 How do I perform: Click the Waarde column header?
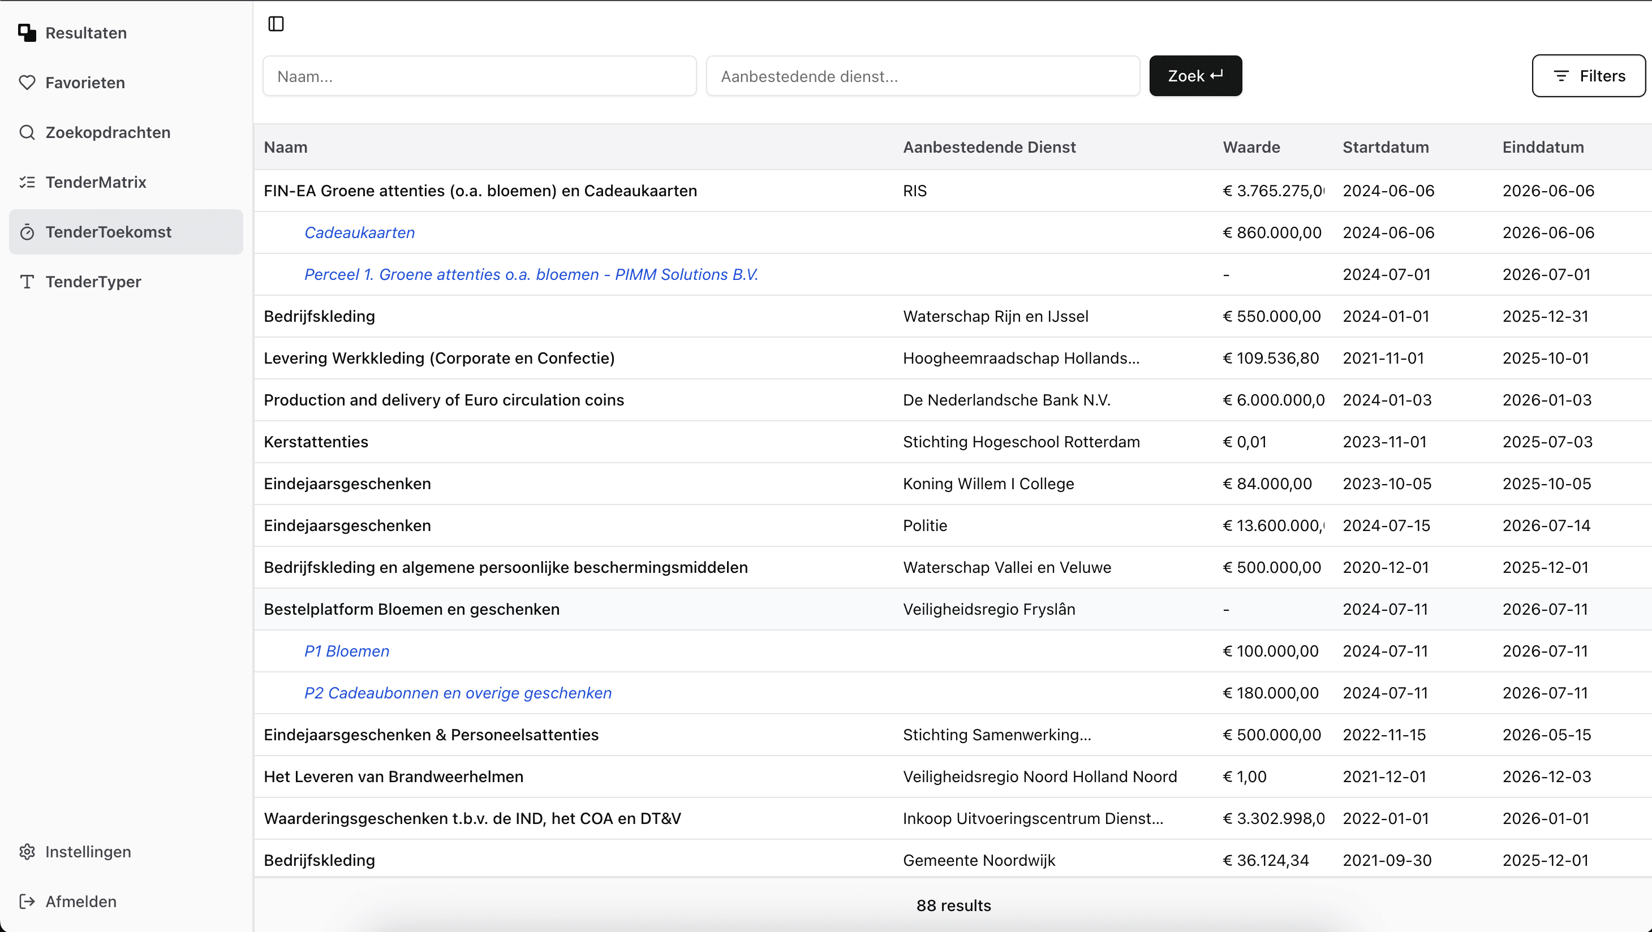tap(1250, 147)
